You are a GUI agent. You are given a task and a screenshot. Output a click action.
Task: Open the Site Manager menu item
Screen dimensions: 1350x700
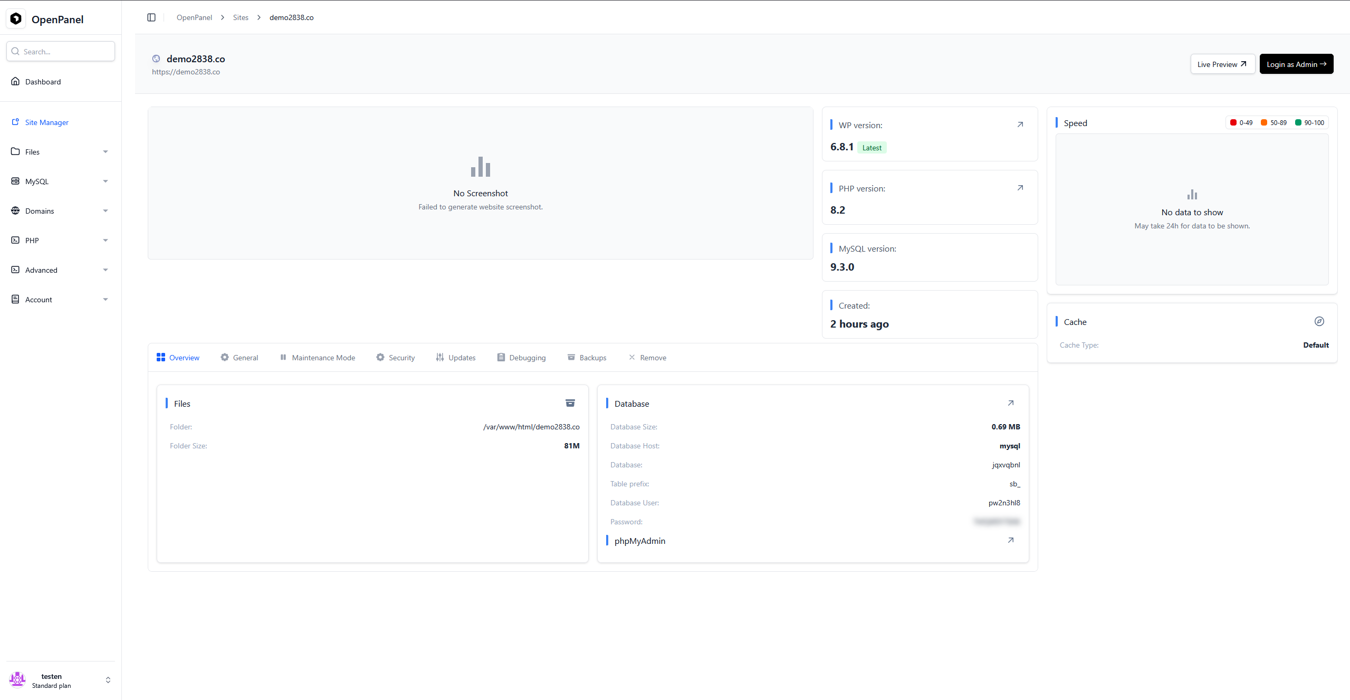(x=61, y=122)
